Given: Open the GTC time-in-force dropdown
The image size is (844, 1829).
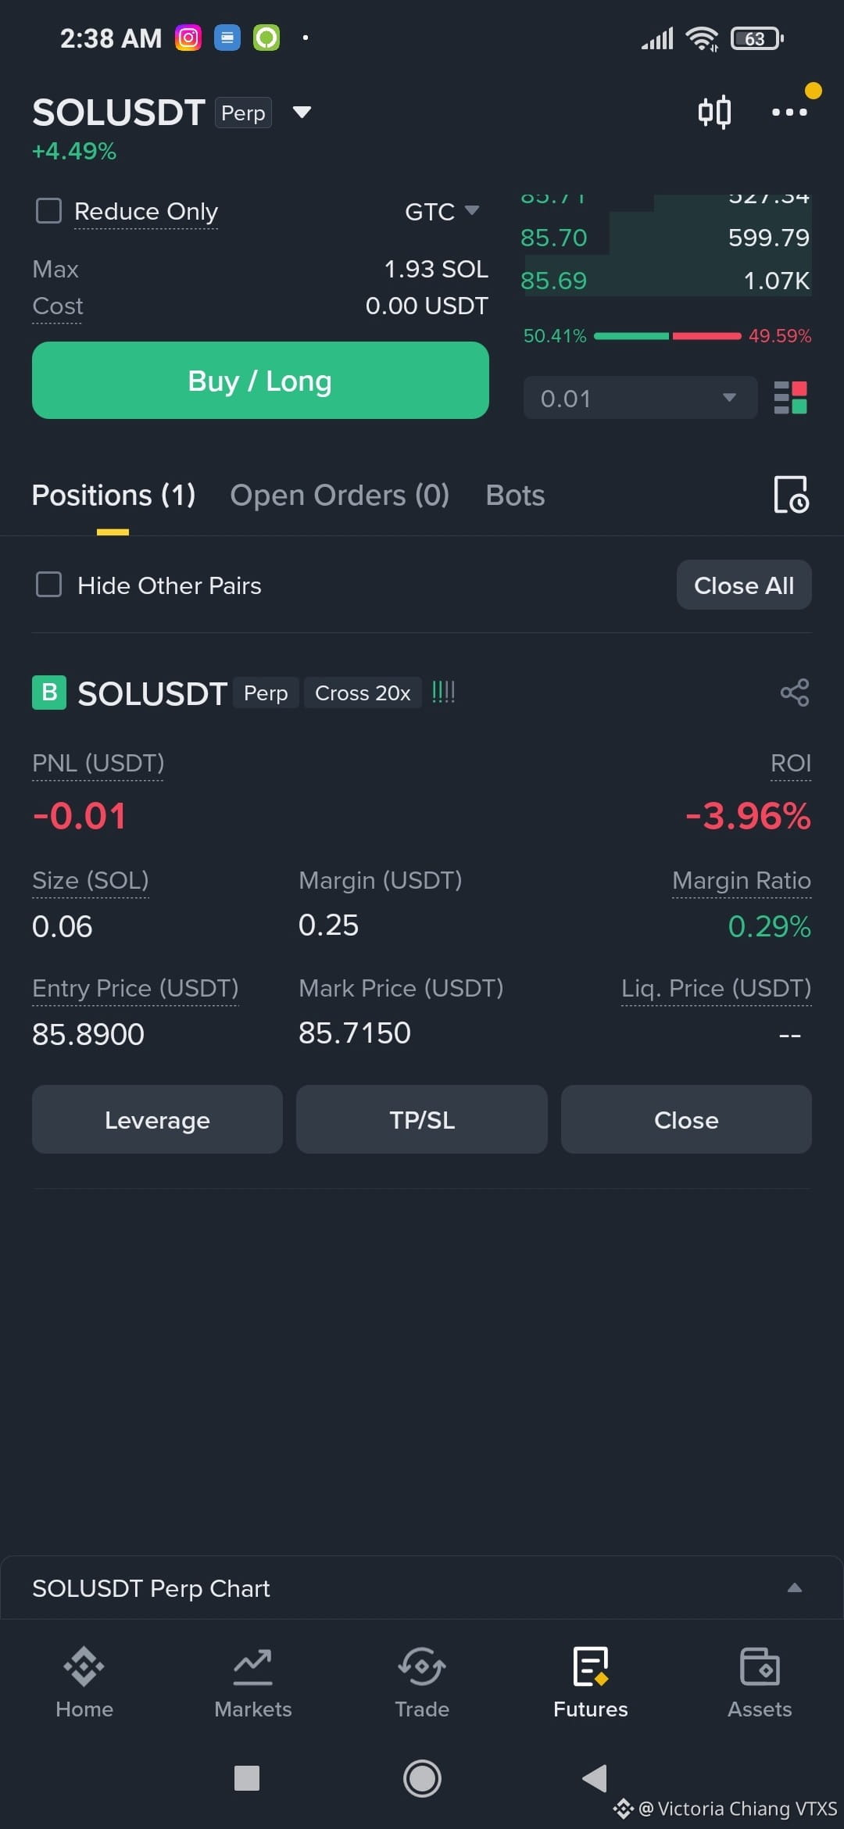Looking at the screenshot, I should point(442,211).
